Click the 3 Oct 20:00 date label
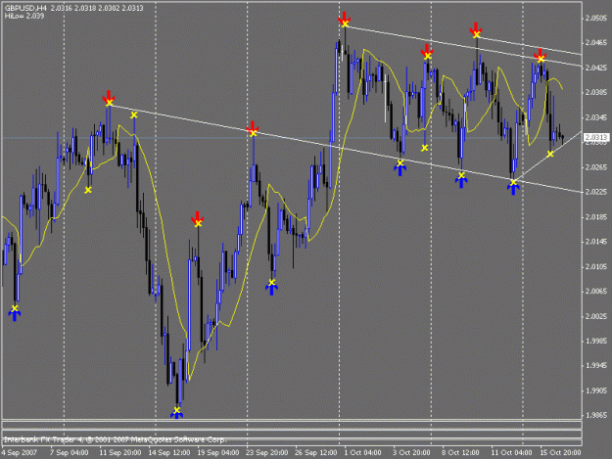 (x=411, y=453)
